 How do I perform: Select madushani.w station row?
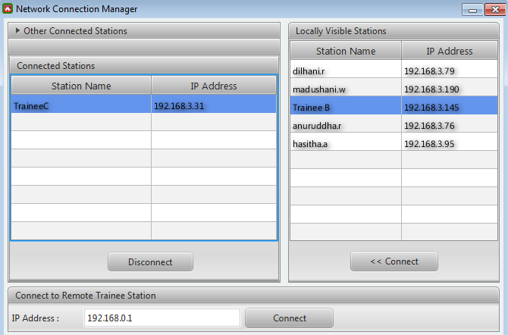[346, 87]
